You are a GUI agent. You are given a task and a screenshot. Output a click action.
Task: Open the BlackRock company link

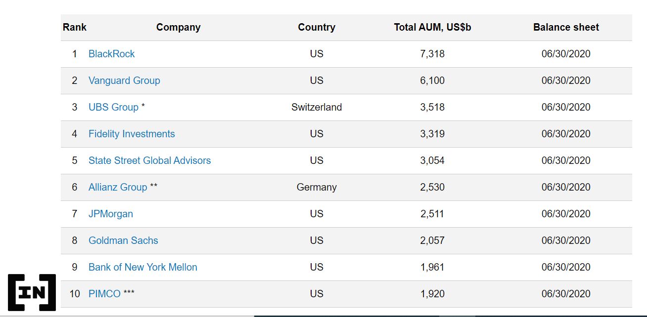(111, 54)
